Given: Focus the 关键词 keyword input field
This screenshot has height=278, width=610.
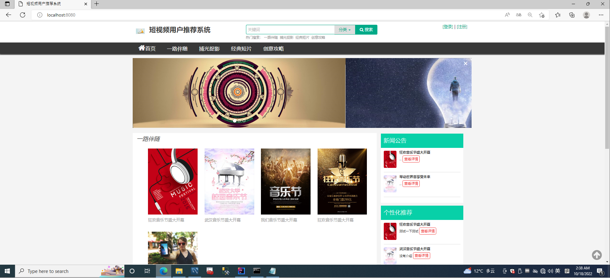Looking at the screenshot, I should point(290,30).
